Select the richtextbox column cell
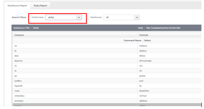 point(75,96)
